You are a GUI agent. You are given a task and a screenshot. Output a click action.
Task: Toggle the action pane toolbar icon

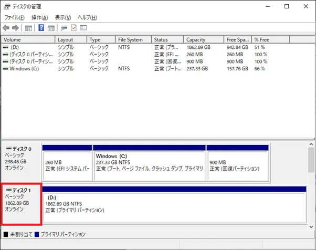click(51, 28)
